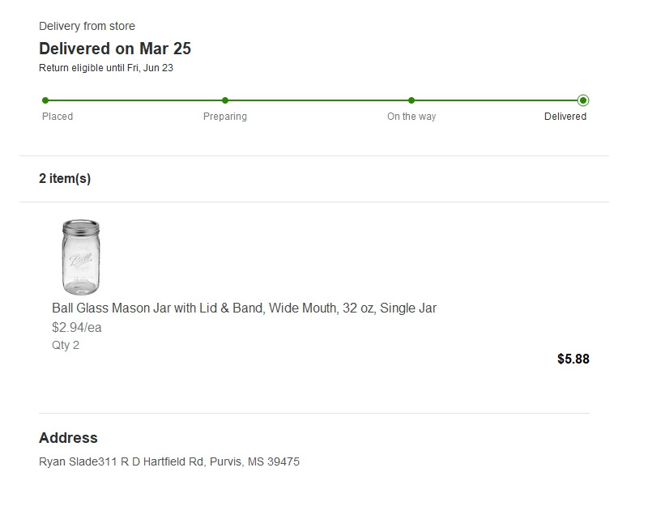
Task: Open the Ball Mason Jar product image
Action: click(80, 257)
